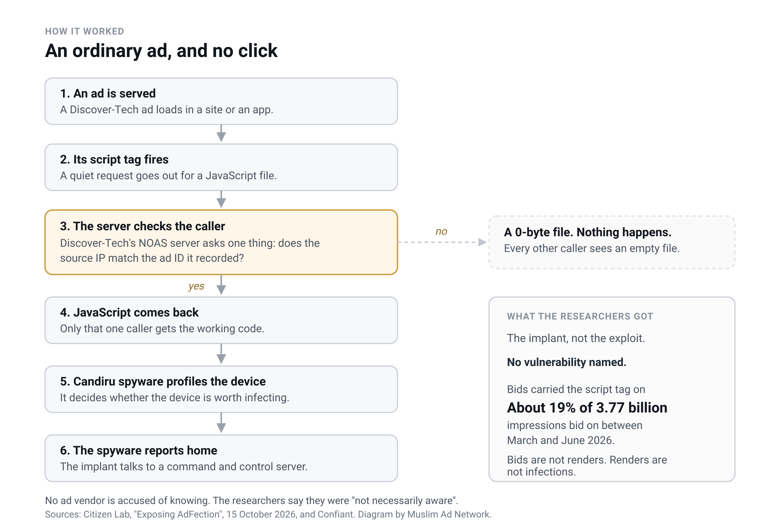Click the 'No vulnerability named.' bold text
This screenshot has height=525, width=780.
pyautogui.click(x=567, y=362)
